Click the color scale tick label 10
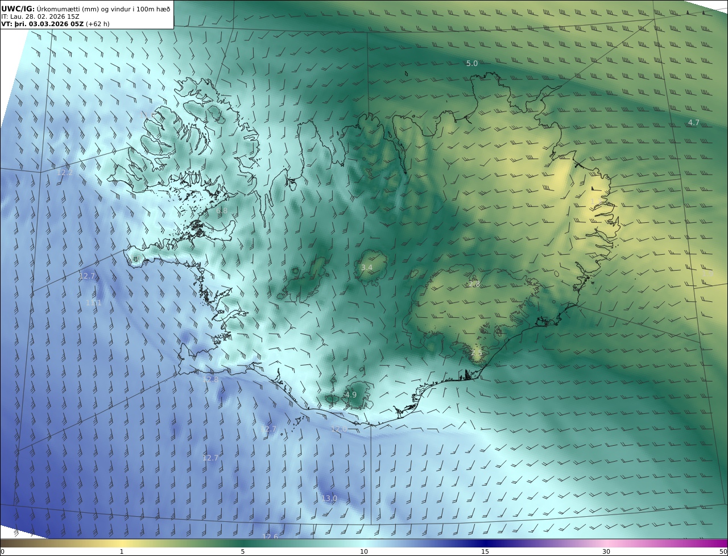Image resolution: width=728 pixels, height=556 pixels. pyautogui.click(x=364, y=551)
